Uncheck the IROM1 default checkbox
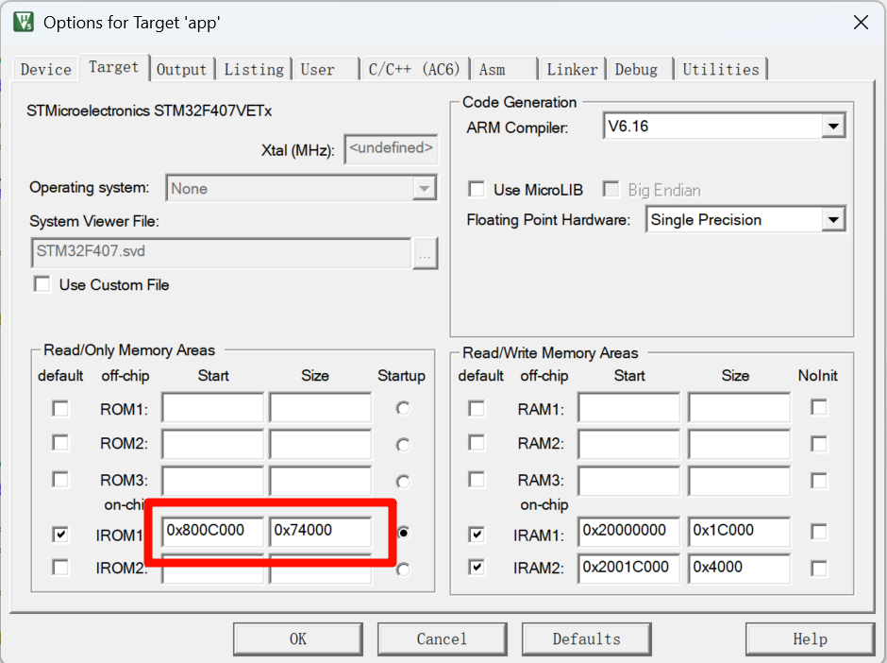This screenshot has height=663, width=887. (x=60, y=535)
